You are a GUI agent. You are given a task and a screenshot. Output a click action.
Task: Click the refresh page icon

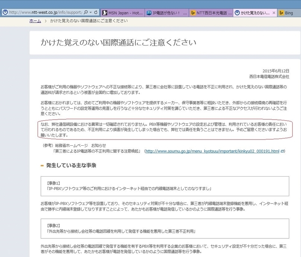tap(96, 12)
